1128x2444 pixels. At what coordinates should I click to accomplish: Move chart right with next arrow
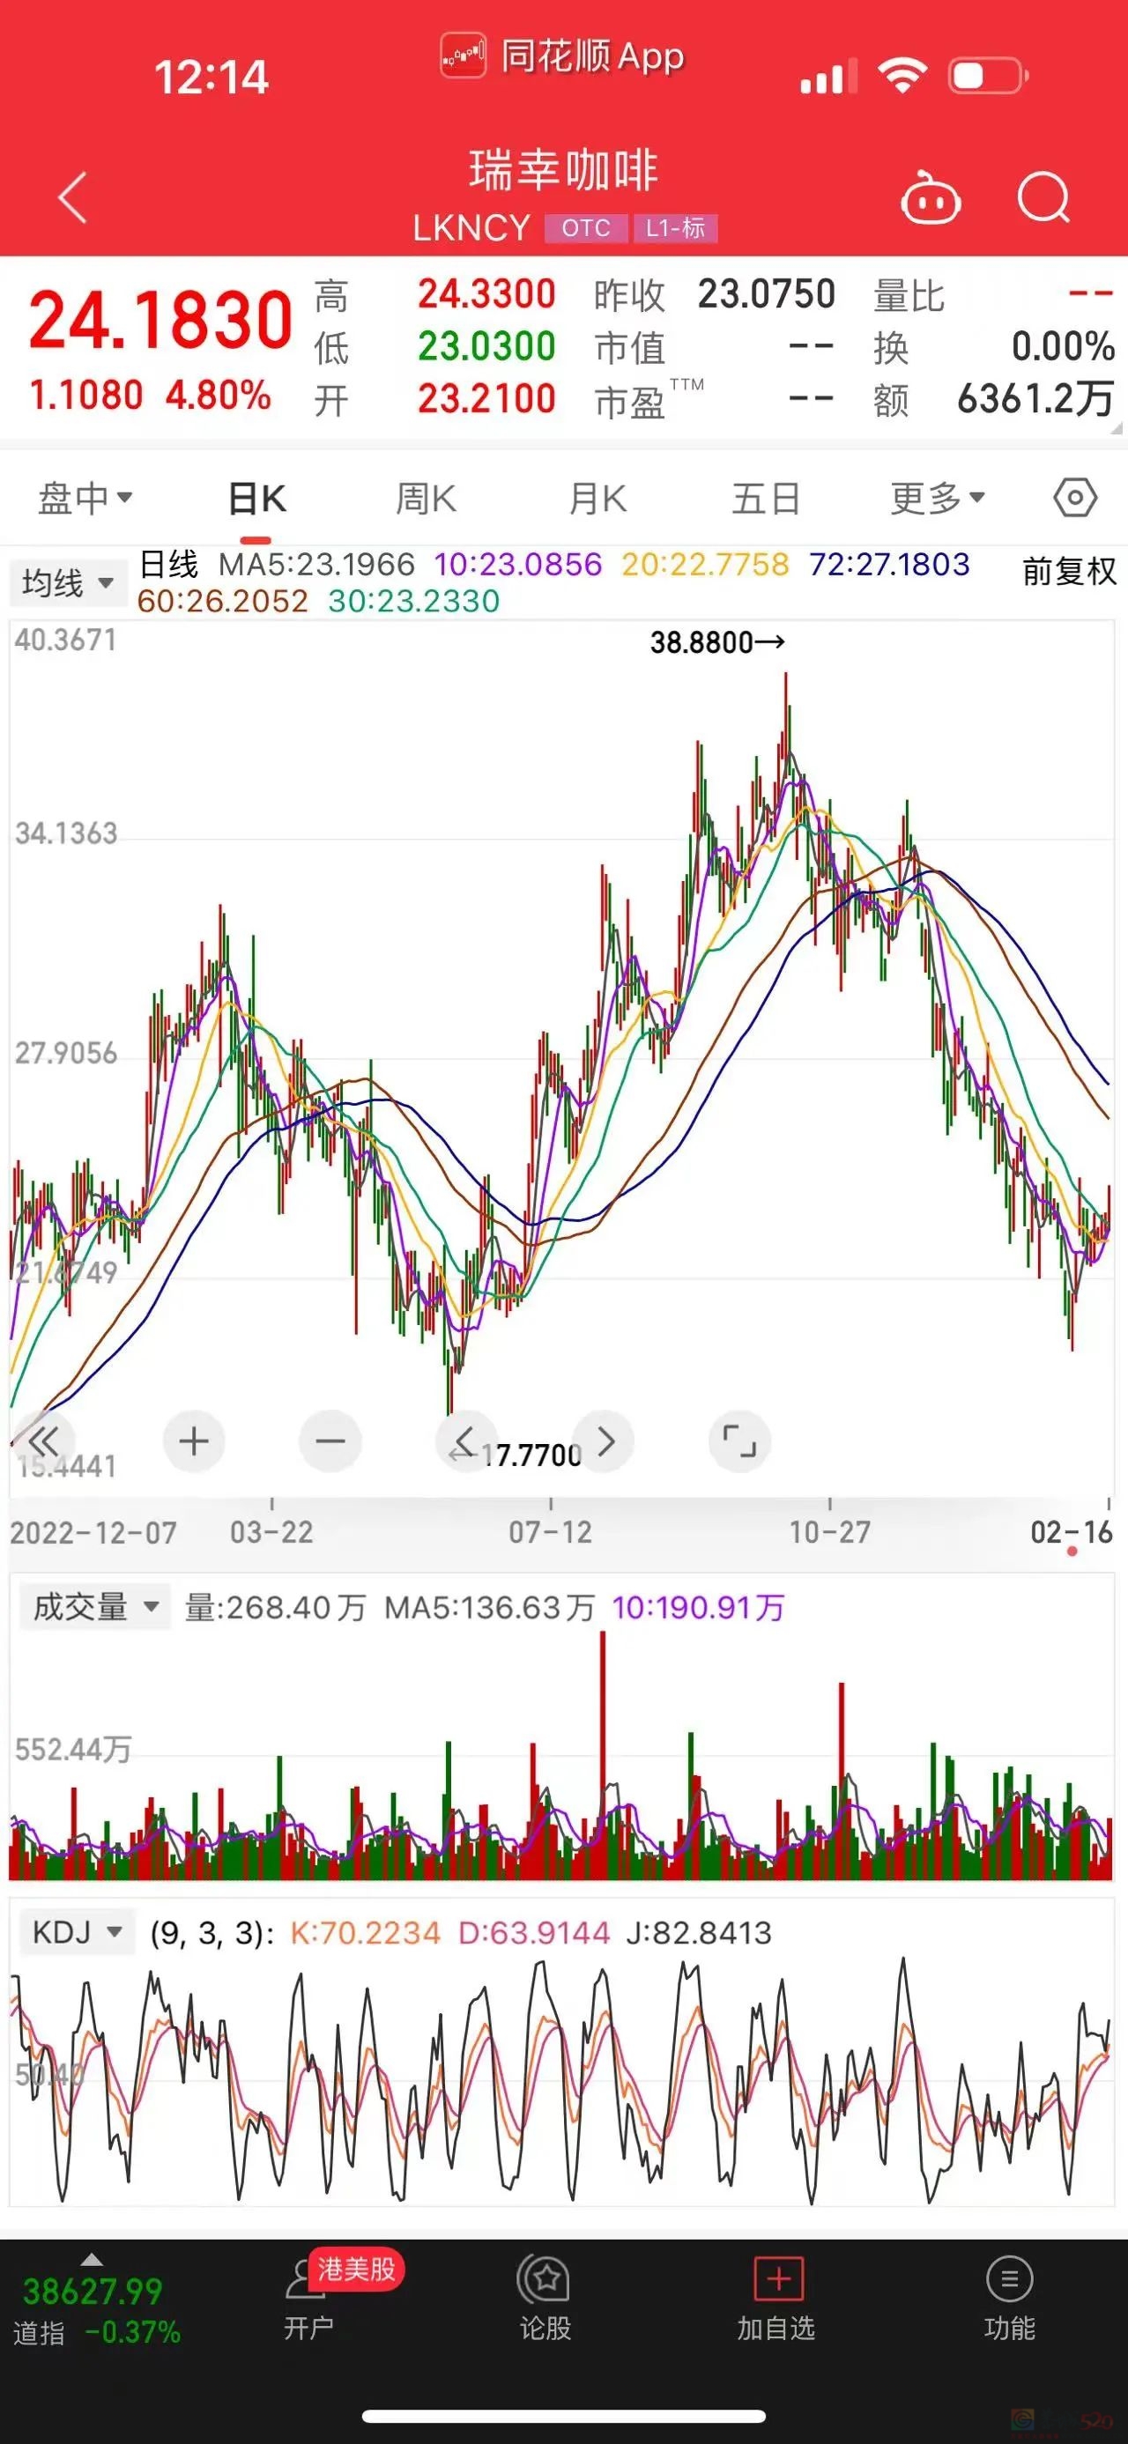605,1441
